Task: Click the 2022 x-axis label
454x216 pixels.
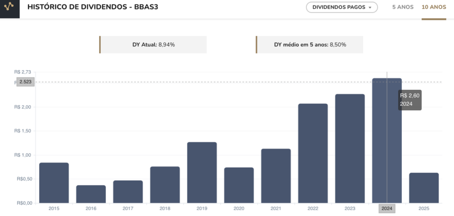Action: [x=313, y=208]
